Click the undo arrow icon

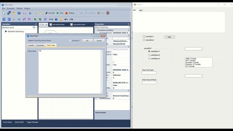[x=66, y=19]
